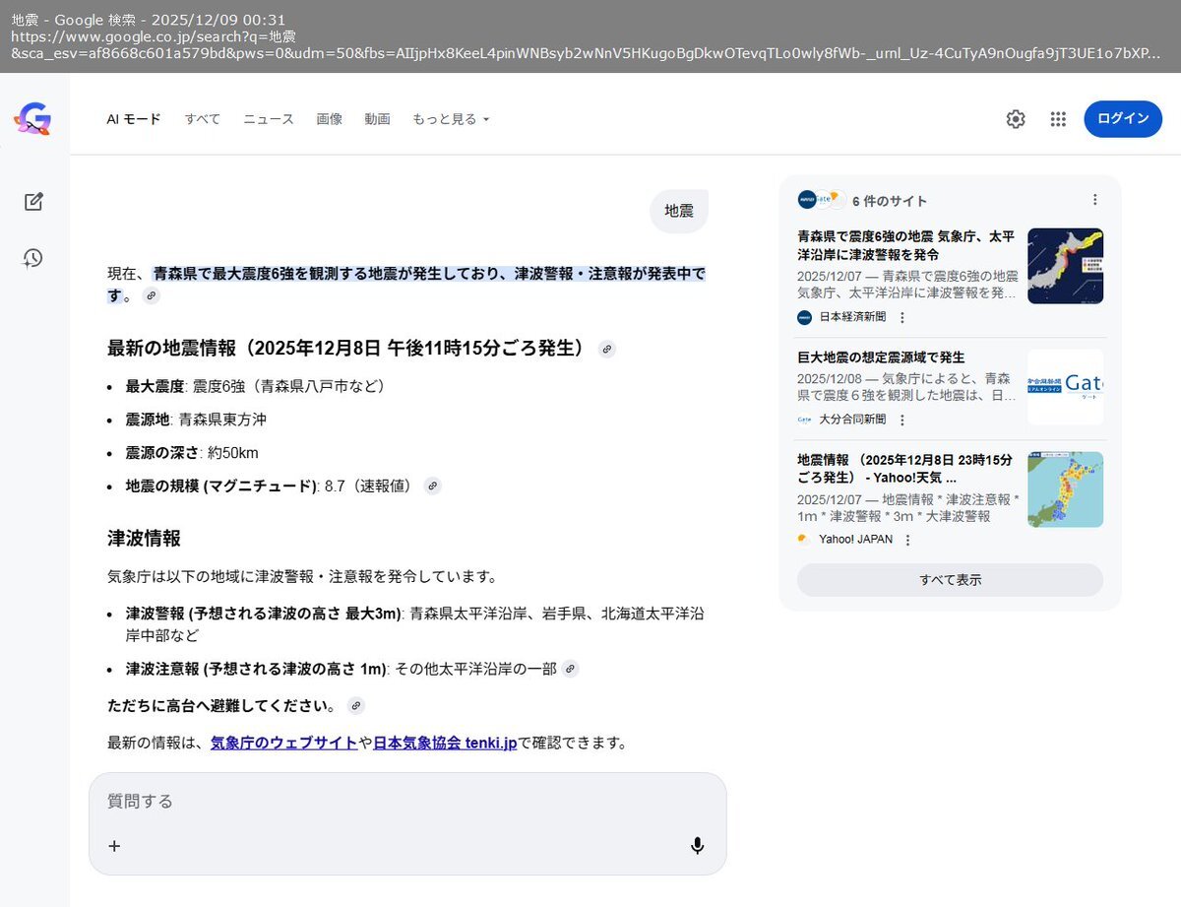Click the 質問する input field
Screen dimensions: 1181x907
tap(295, 801)
